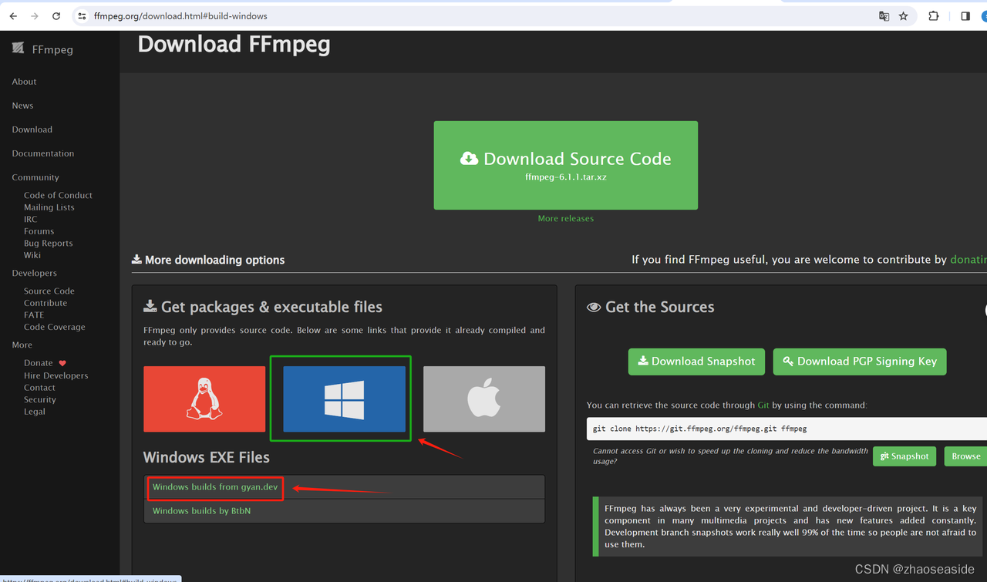
Task: Open IRC sidebar link
Action: 30,220
